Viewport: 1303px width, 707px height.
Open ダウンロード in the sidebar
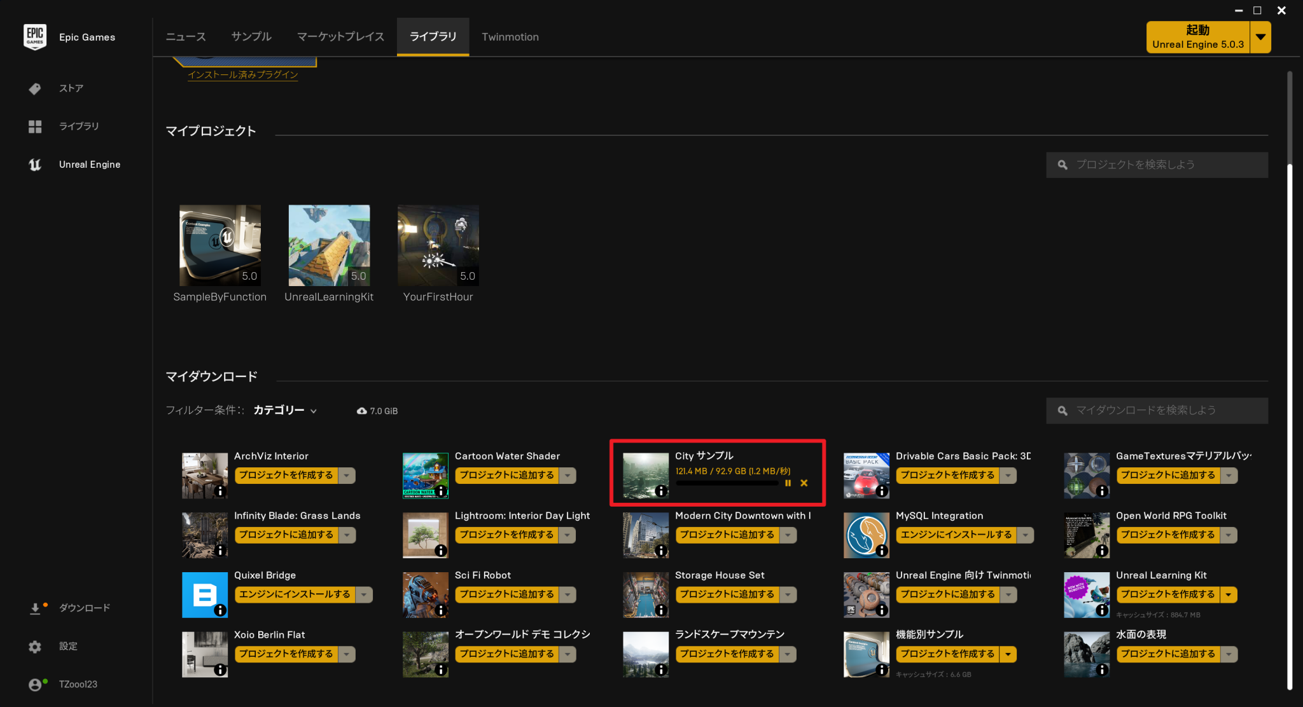[35, 608]
